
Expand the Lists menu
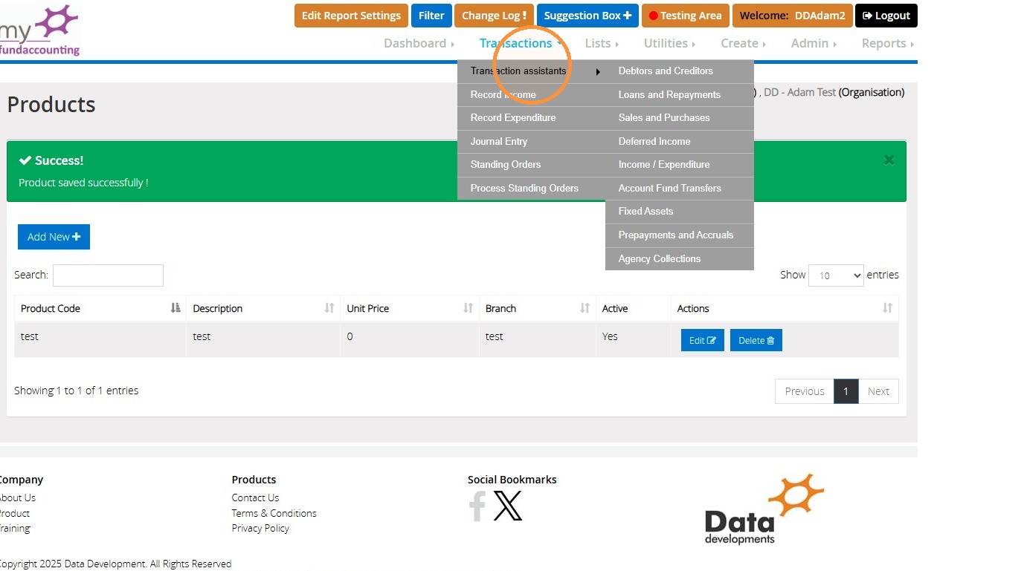coord(602,43)
